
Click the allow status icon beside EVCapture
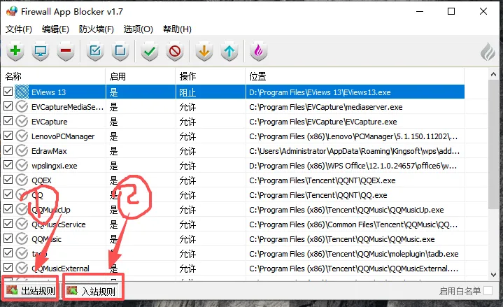pos(22,121)
